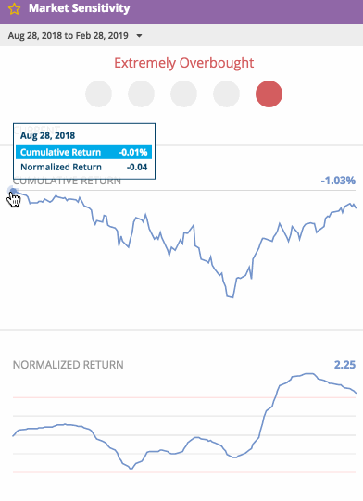Viewport: 363px width, 501px height.
Task: Open the date range dropdown arrow
Action: click(139, 36)
